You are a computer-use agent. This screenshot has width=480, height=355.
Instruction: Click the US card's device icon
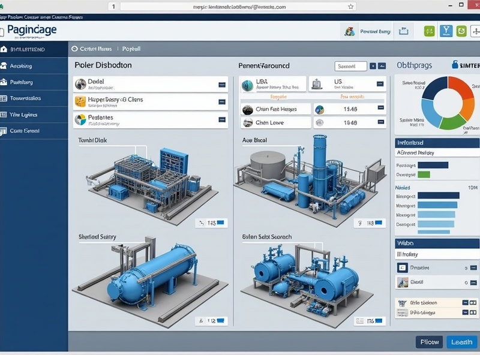(x=317, y=84)
